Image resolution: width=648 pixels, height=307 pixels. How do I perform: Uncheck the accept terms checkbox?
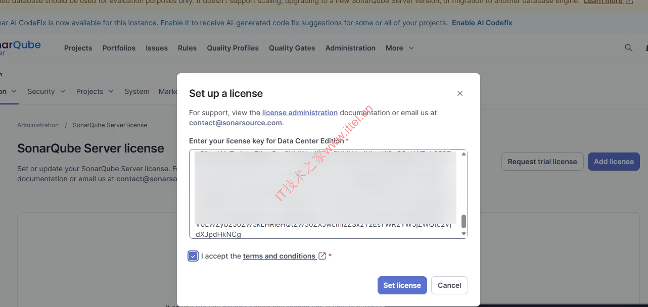[193, 256]
